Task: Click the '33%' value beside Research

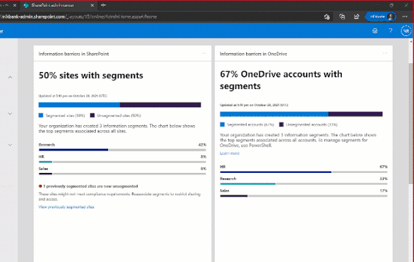Action: click(x=384, y=179)
